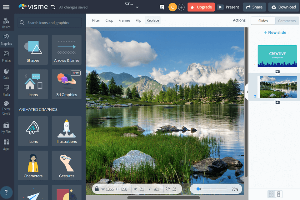Click the zoom slider handle
This screenshot has height=200, width=300.
tap(198, 189)
